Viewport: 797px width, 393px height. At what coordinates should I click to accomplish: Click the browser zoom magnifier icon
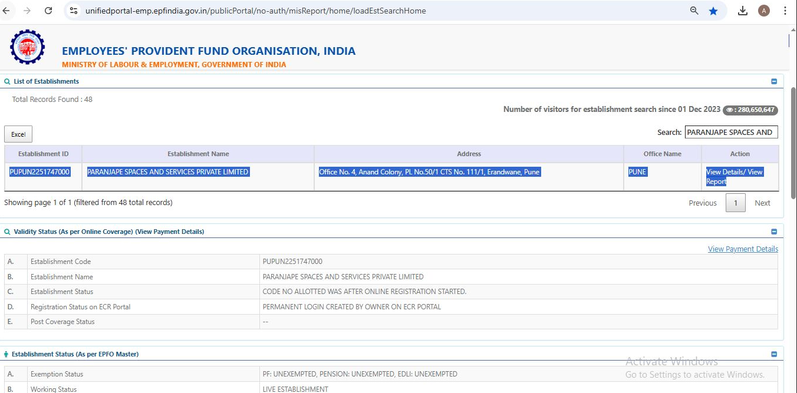(694, 11)
